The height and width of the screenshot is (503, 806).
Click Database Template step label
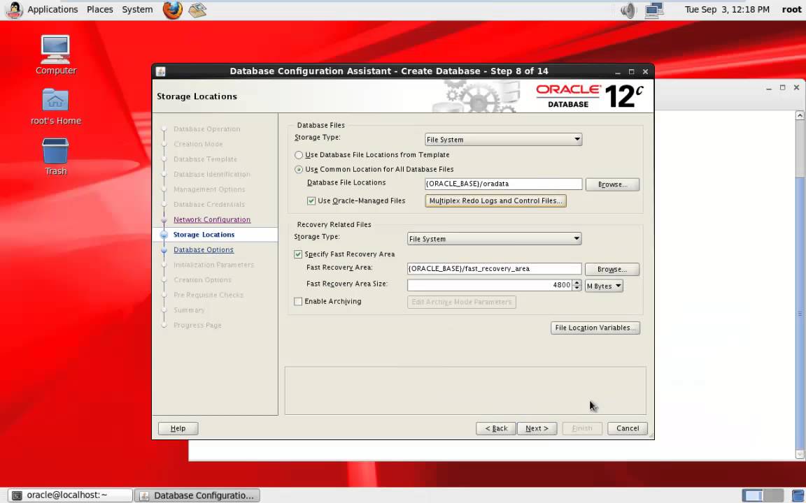coord(205,159)
